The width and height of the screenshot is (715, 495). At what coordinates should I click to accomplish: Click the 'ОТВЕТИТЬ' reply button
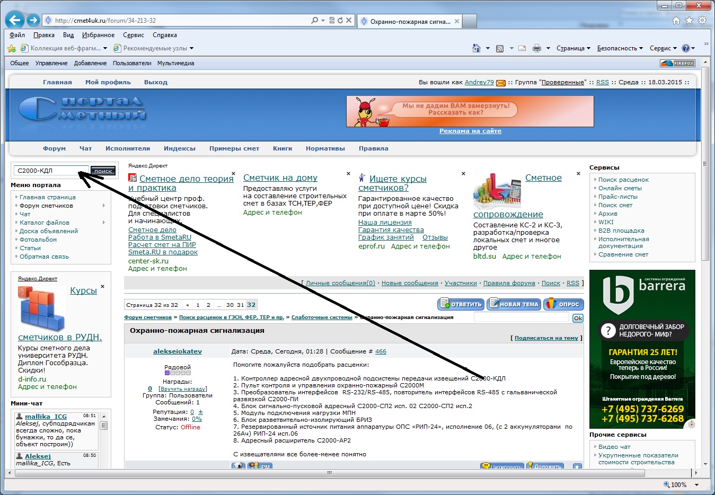(x=461, y=304)
